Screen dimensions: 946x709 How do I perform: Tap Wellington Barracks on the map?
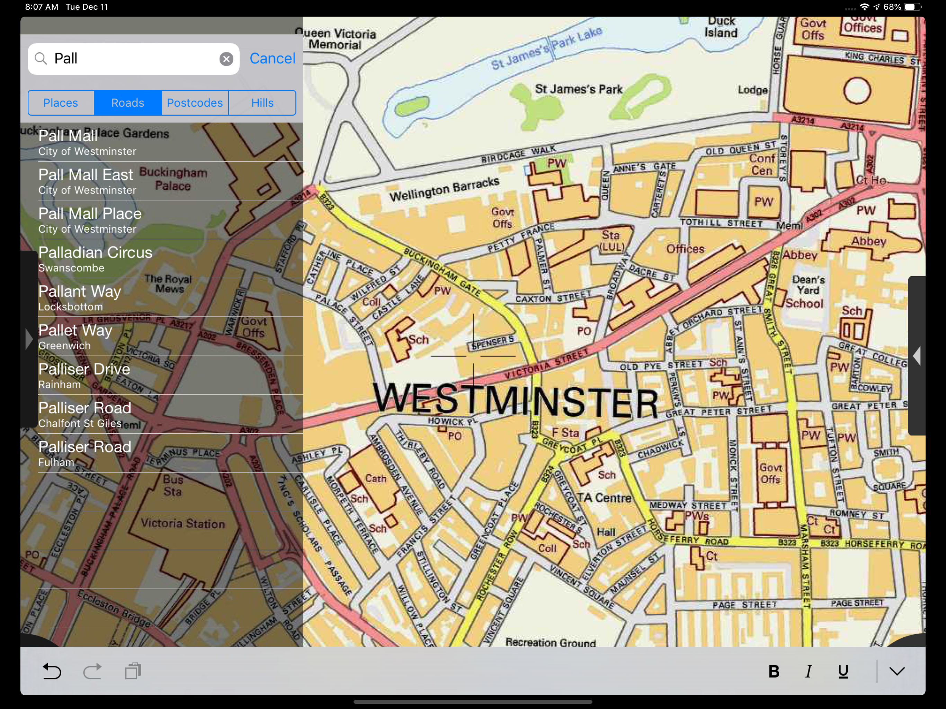[x=444, y=189]
